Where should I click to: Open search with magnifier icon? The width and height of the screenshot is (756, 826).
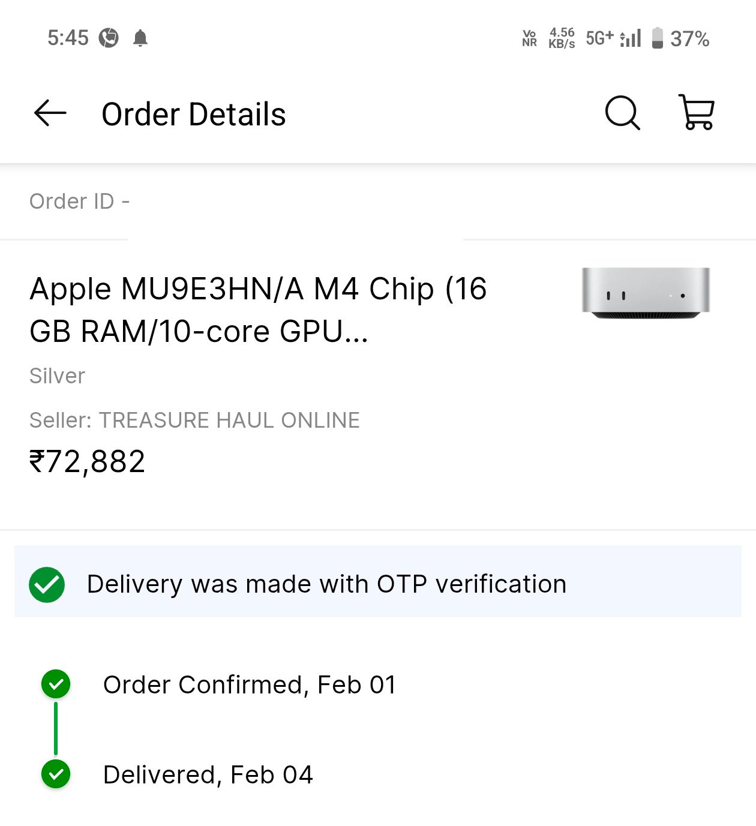tap(622, 113)
